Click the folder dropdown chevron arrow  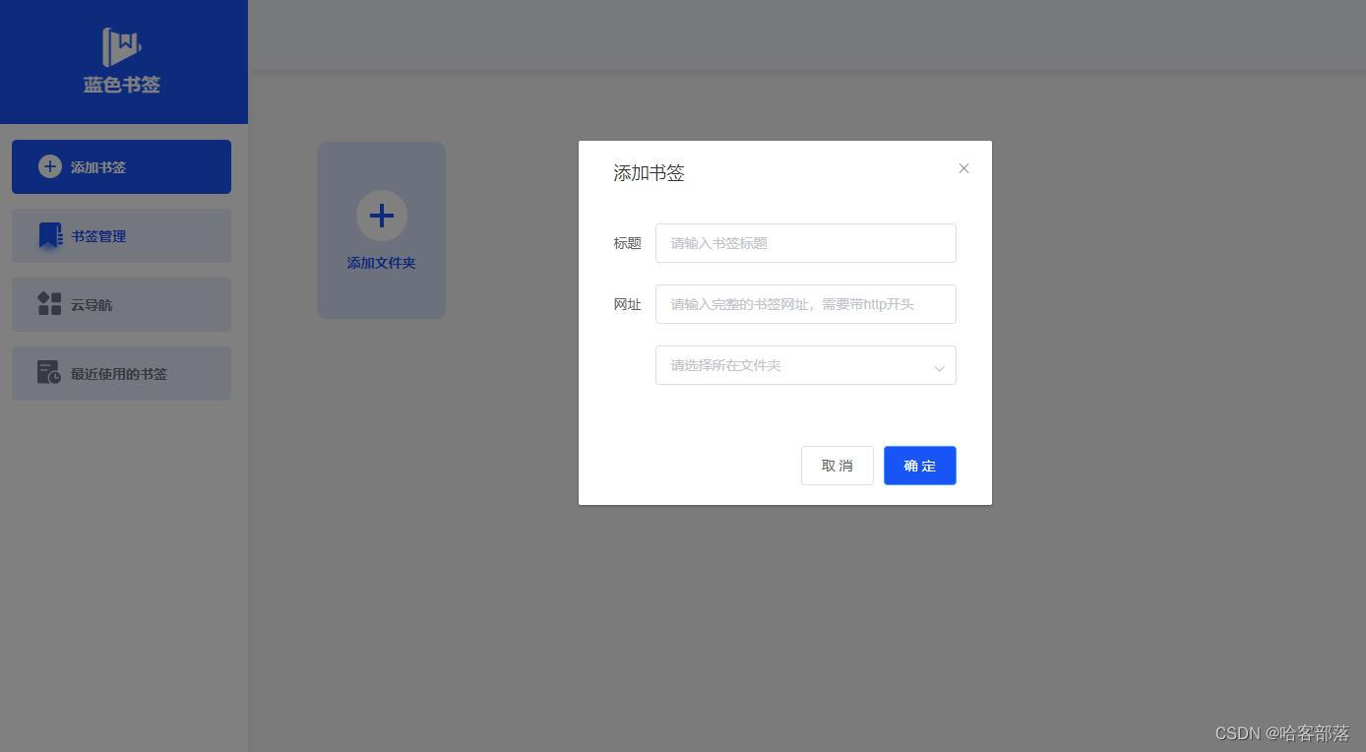click(x=939, y=367)
